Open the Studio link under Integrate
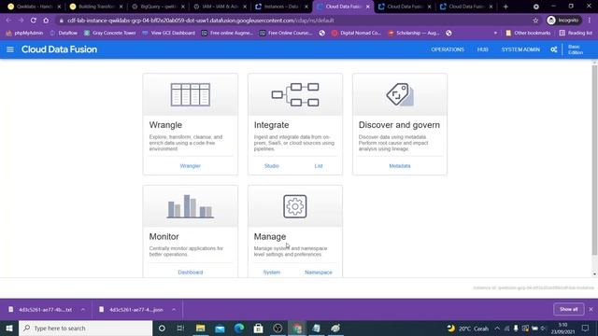The image size is (598, 336). pyautogui.click(x=272, y=166)
